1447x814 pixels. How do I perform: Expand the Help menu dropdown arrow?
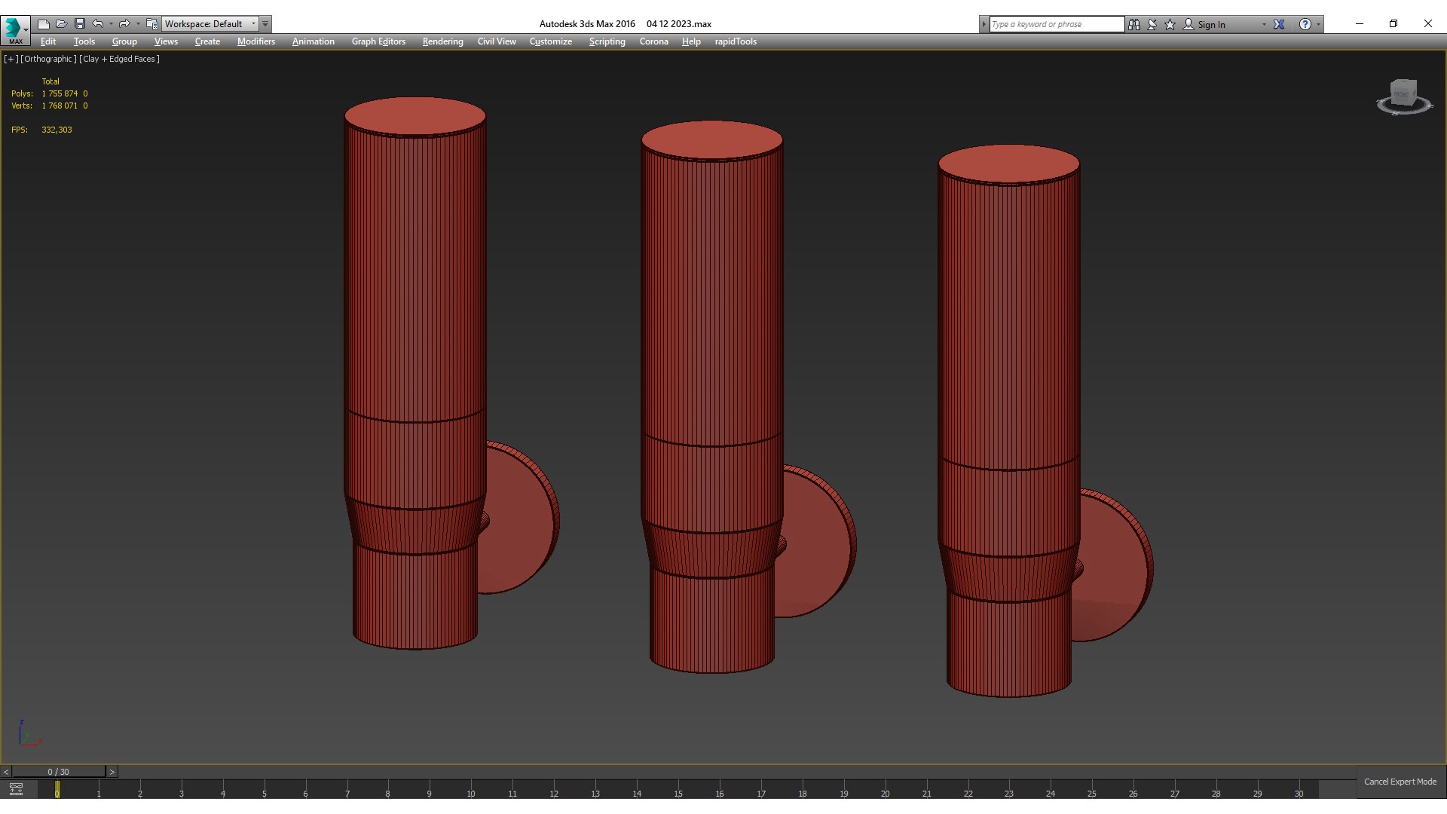(x=1319, y=24)
